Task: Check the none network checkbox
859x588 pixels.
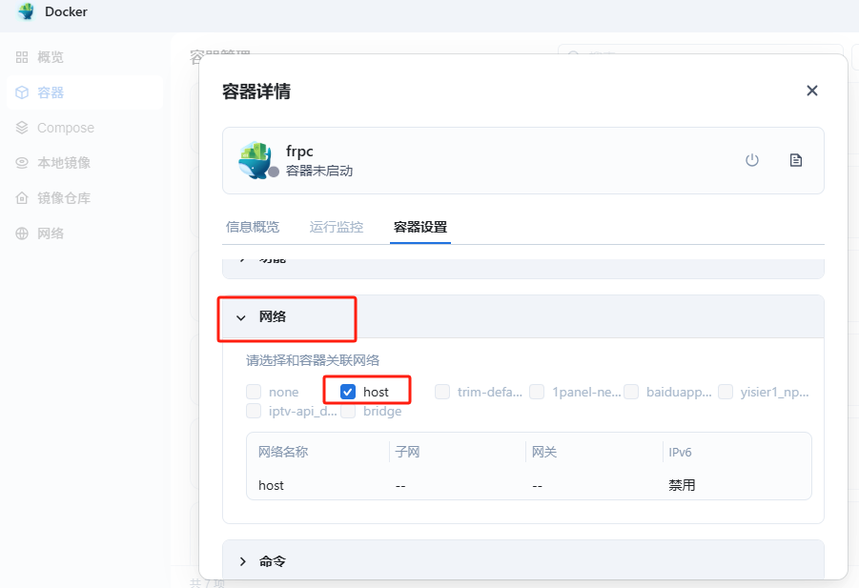Action: 254,392
